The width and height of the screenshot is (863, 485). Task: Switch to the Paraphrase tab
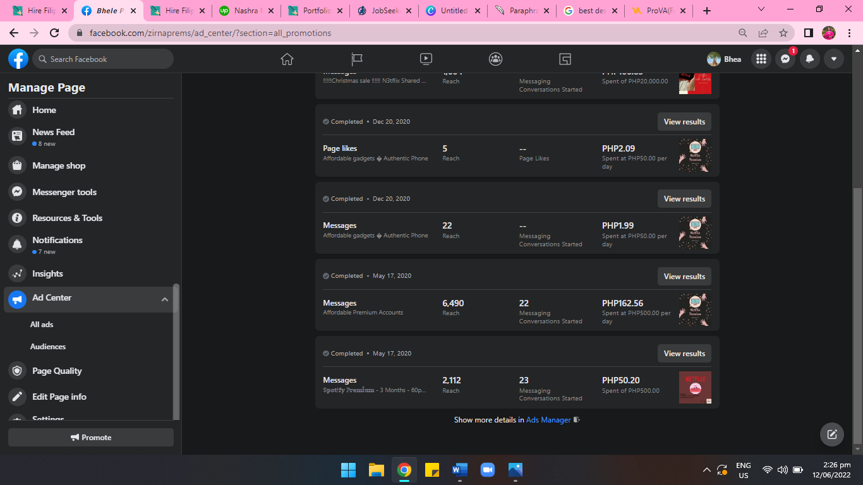522,11
